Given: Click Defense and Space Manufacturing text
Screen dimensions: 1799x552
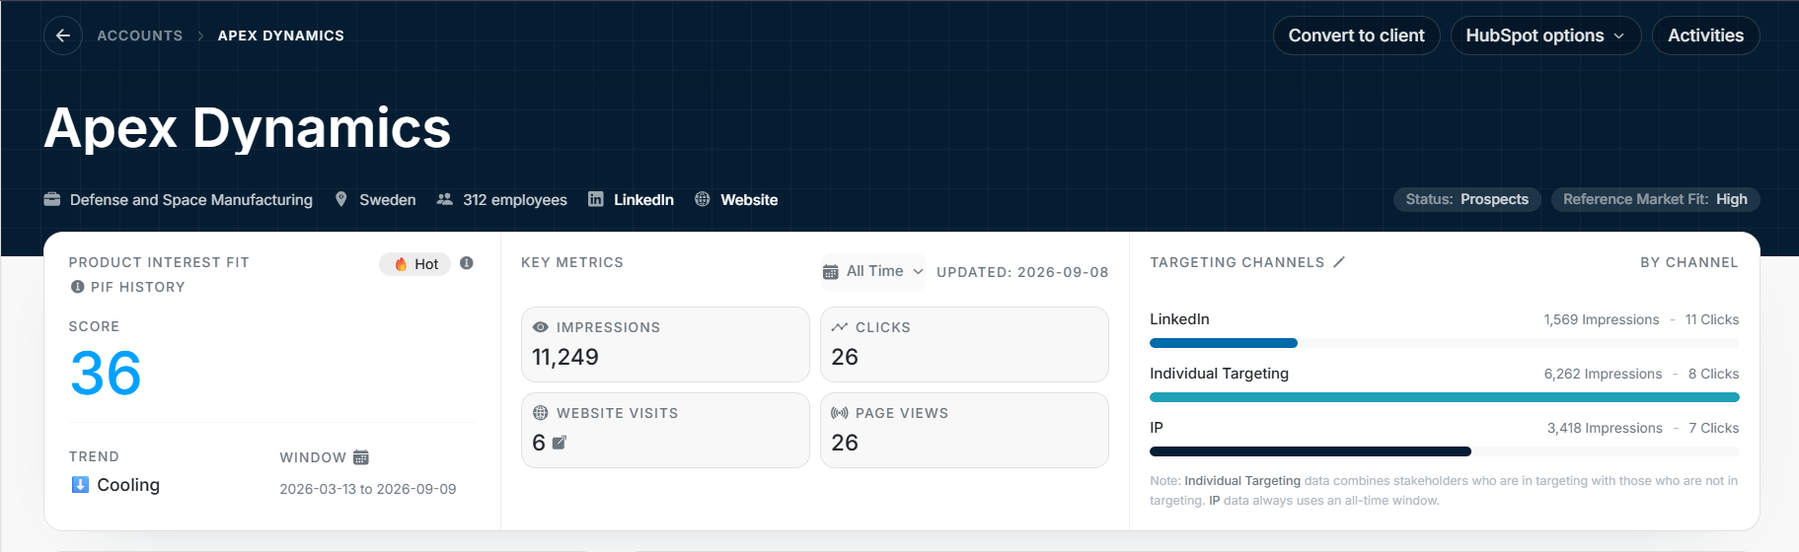Looking at the screenshot, I should coord(191,199).
